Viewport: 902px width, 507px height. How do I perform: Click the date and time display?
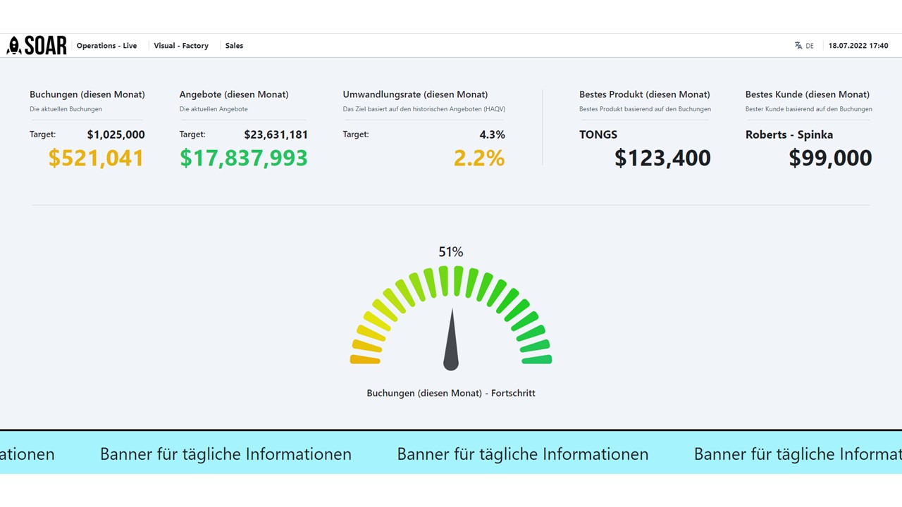(858, 46)
